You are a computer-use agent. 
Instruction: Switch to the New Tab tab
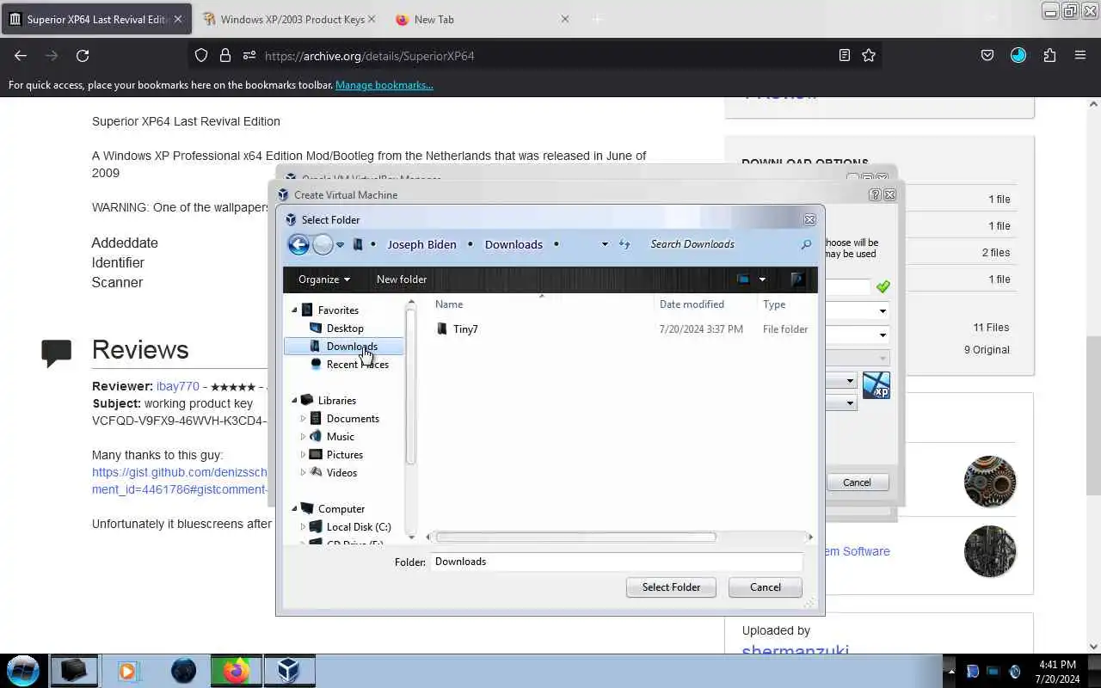pos(483,19)
